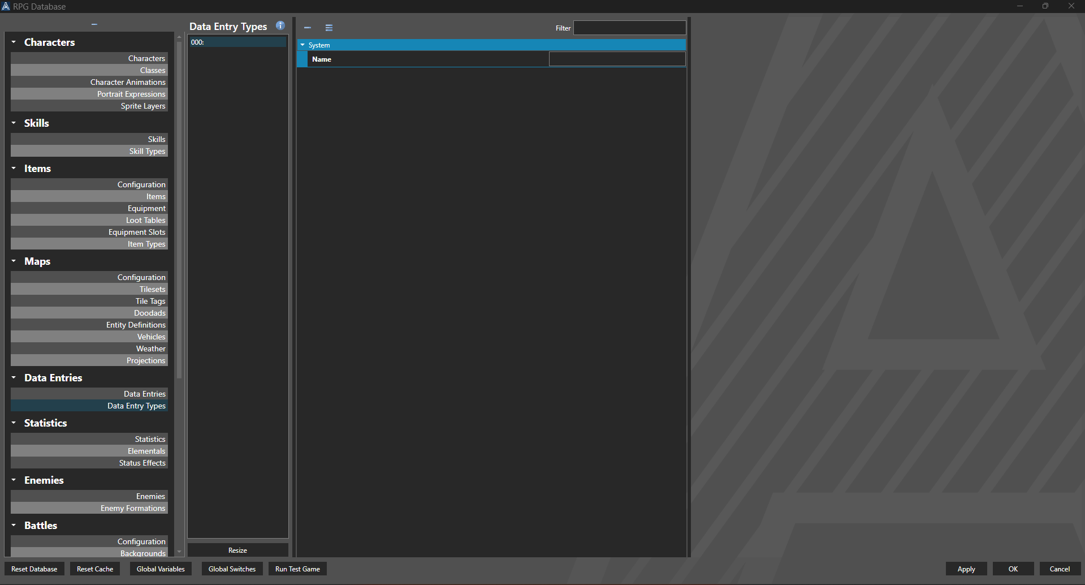
Task: Collapse the Statistics category in the sidebar
Action: click(13, 423)
